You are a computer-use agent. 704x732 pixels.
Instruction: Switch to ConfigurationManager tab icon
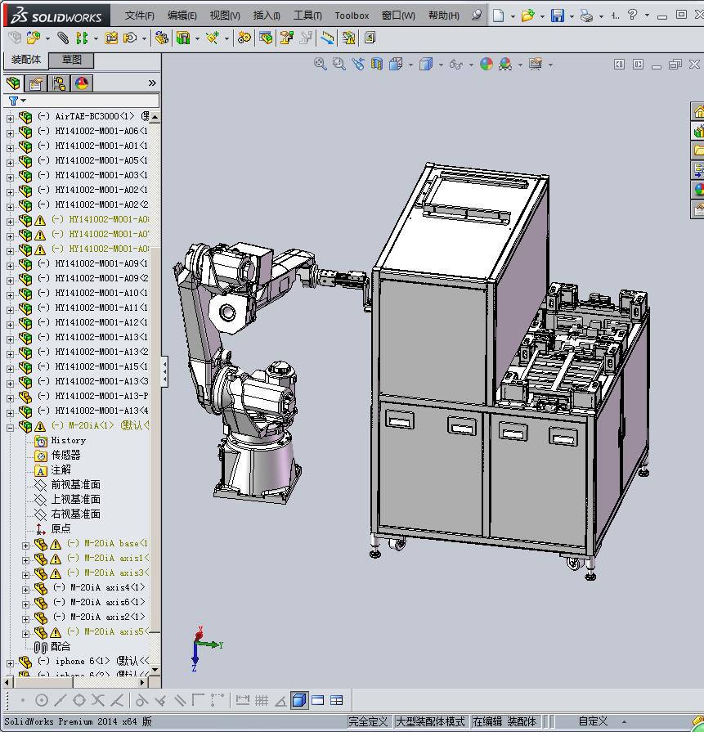point(59,83)
